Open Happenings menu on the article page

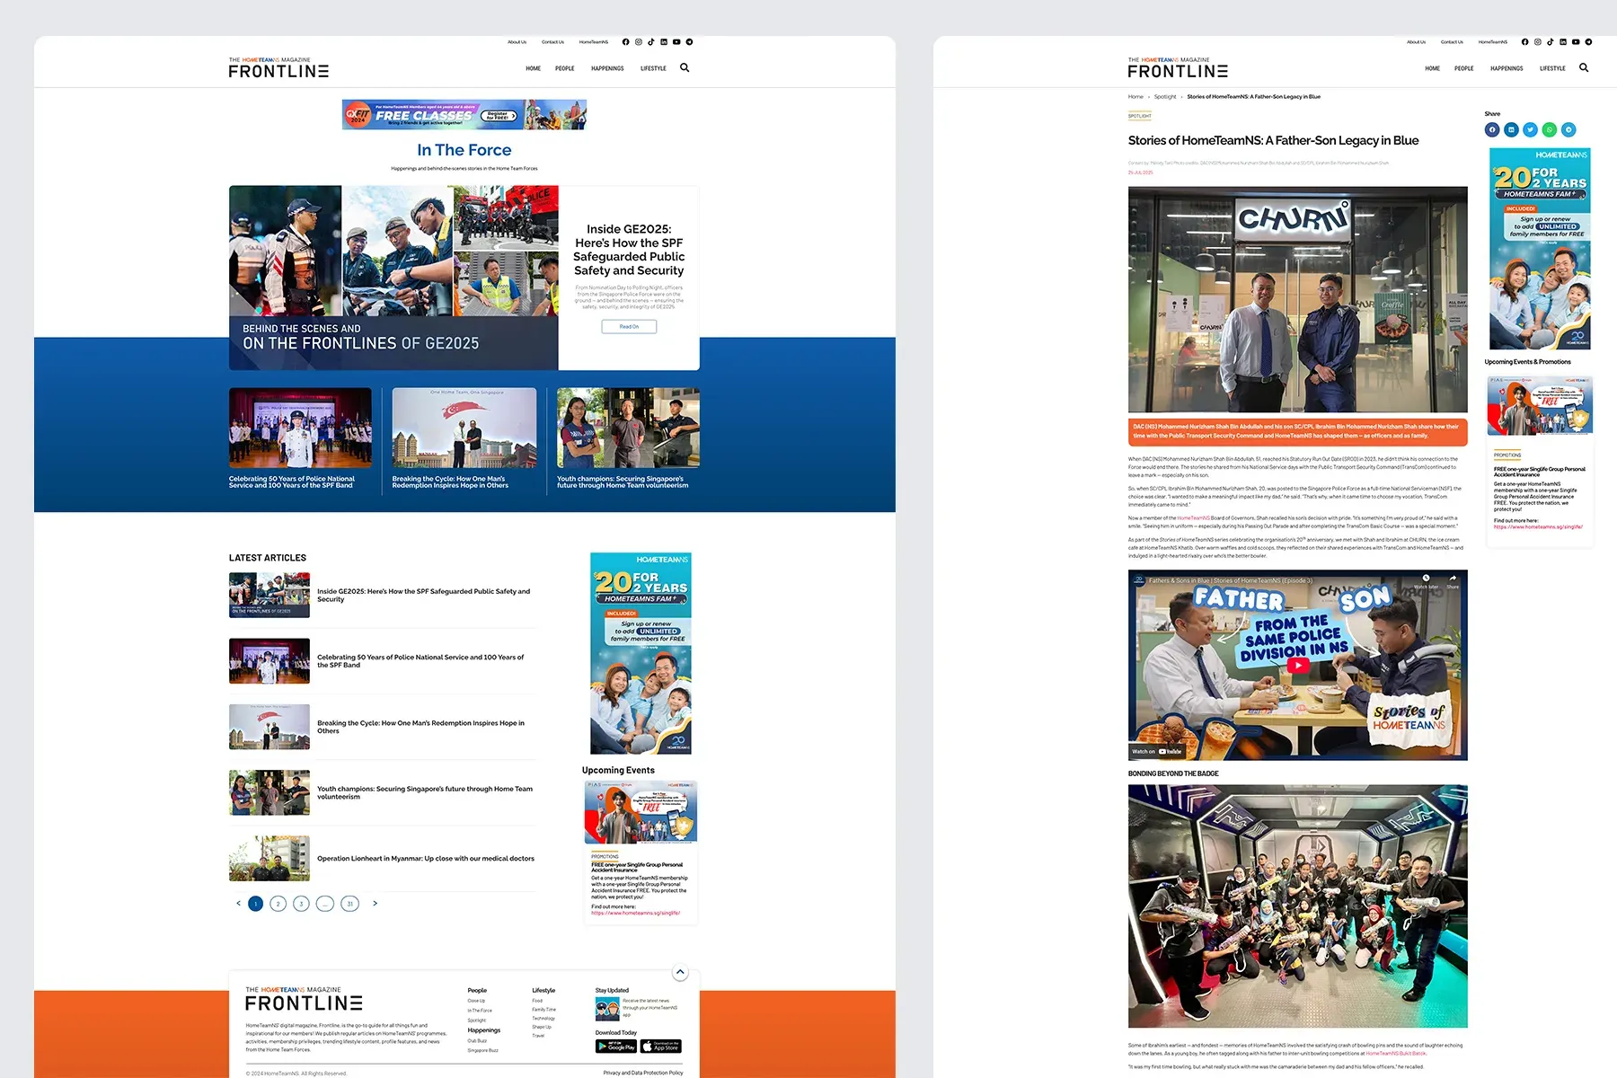(1507, 68)
